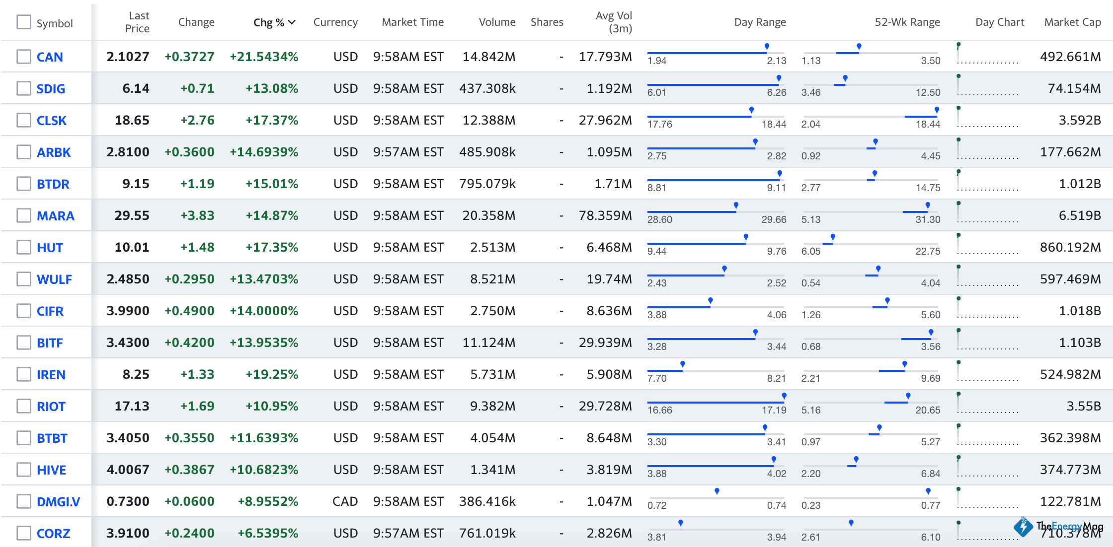Click TheEnergyMag logo icon

point(1023,527)
